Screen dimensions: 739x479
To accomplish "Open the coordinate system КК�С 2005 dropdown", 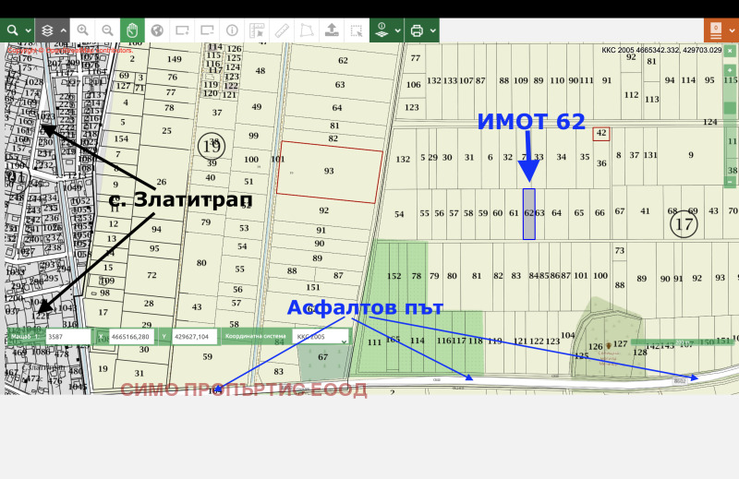I will pyautogui.click(x=321, y=338).
